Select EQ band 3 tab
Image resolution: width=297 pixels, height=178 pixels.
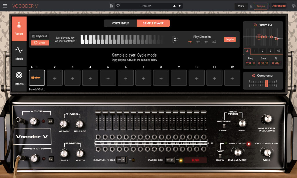(x=271, y=51)
